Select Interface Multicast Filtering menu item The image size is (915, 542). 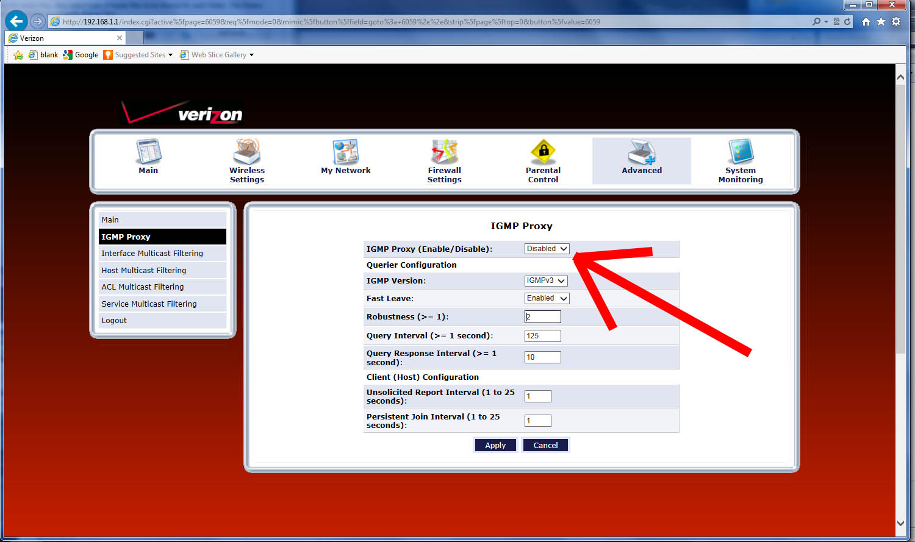[x=152, y=254]
